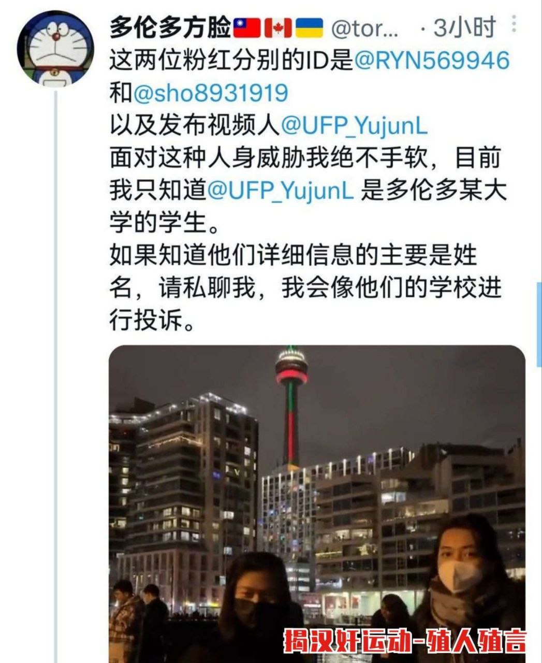Click the tweet paragraph starting 如果知道他们详细信息
Image resolution: width=542 pixels, height=663 pixels.
pos(305,289)
